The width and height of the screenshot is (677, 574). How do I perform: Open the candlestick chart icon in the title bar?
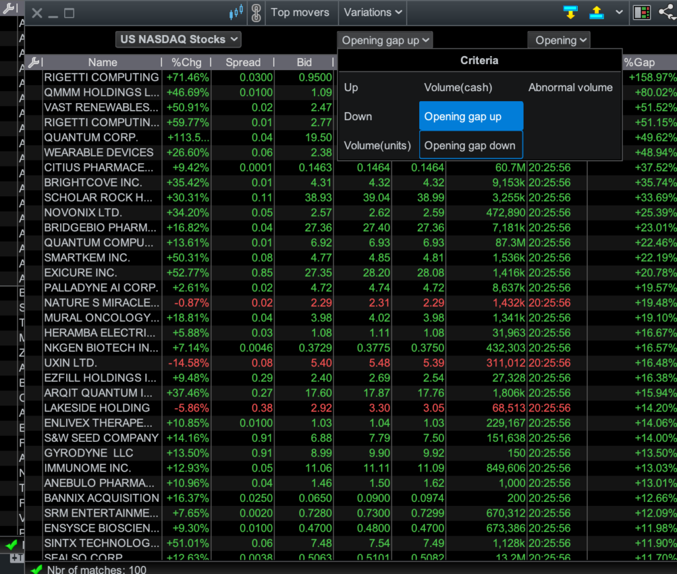pos(236,13)
